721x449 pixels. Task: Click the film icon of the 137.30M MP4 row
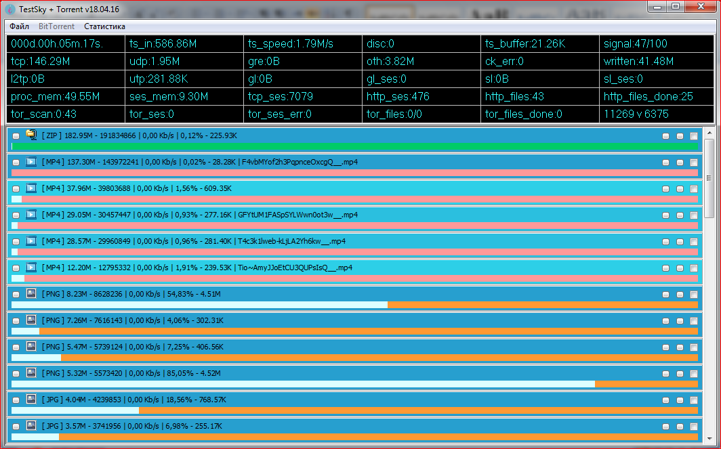click(30, 162)
